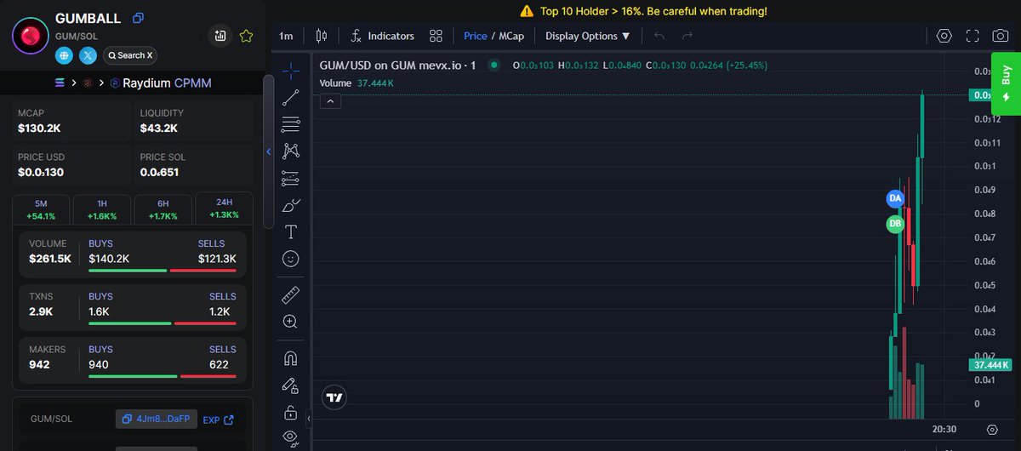
Task: Click the DA marker on chart
Action: tap(894, 198)
